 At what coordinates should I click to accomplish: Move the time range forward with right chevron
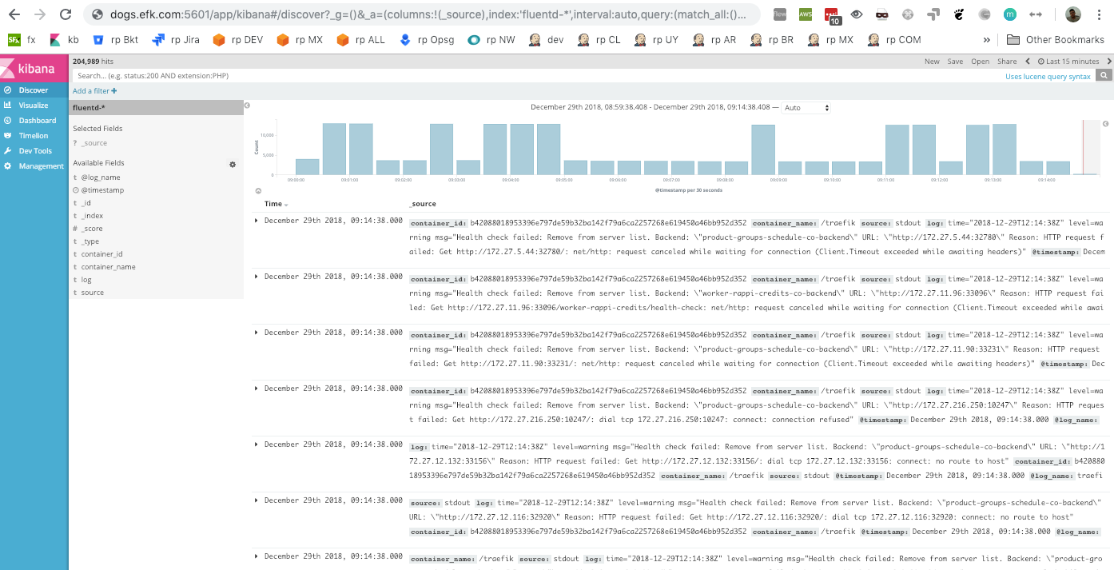tap(1108, 61)
